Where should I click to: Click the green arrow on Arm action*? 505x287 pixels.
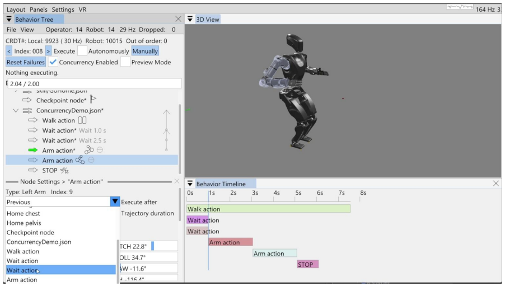point(33,150)
